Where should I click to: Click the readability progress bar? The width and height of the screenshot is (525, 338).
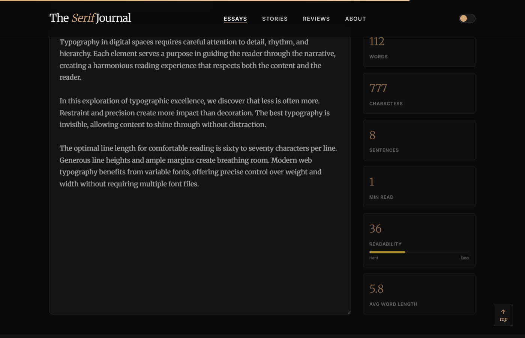pos(419,252)
